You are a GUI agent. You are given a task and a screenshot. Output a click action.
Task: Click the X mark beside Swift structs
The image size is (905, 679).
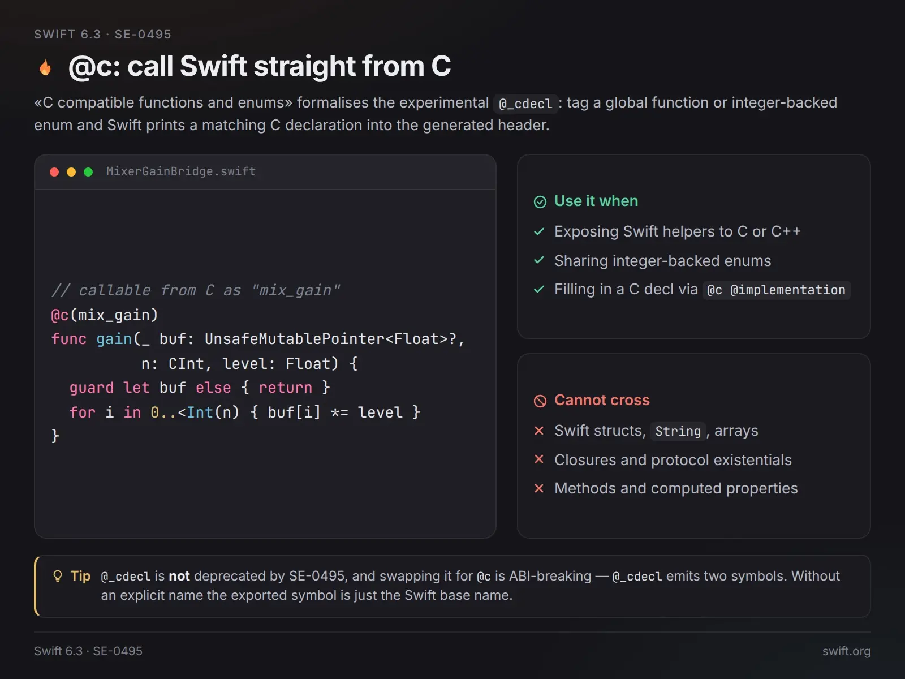click(539, 431)
